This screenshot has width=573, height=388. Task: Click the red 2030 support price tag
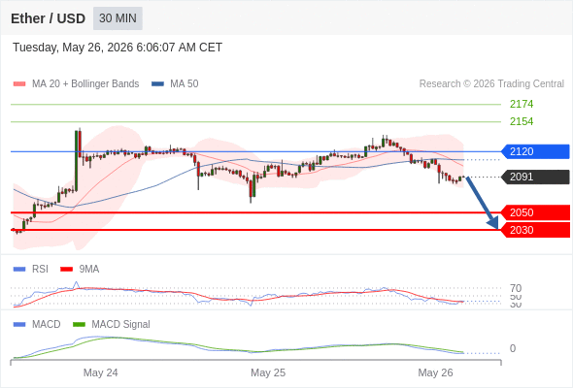click(x=535, y=230)
